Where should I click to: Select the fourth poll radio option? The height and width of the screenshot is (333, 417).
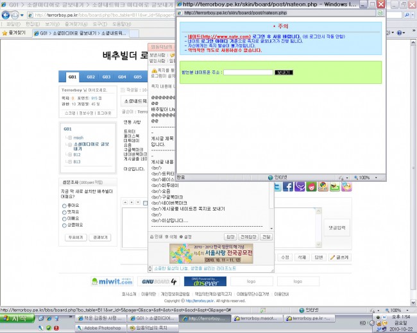click(x=64, y=225)
